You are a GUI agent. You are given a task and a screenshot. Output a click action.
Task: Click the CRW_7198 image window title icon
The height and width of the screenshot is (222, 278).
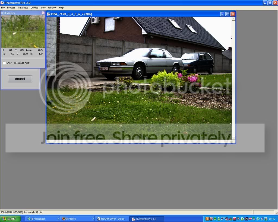[48, 14]
